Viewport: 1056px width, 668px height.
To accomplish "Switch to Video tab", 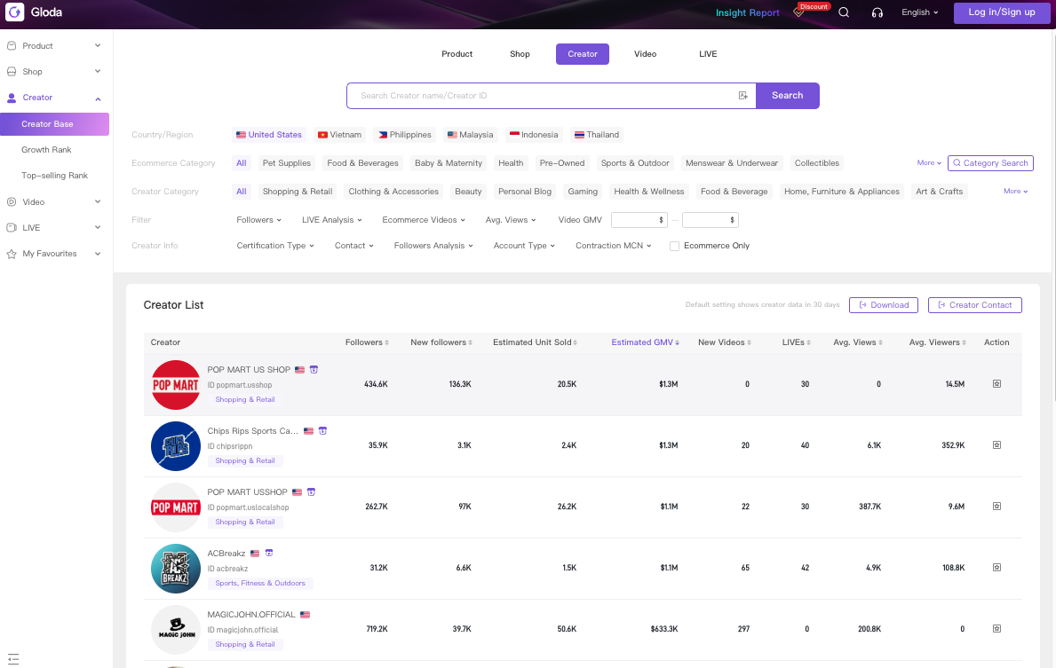I will click(645, 54).
